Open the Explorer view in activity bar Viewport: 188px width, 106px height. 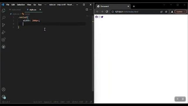4,11
